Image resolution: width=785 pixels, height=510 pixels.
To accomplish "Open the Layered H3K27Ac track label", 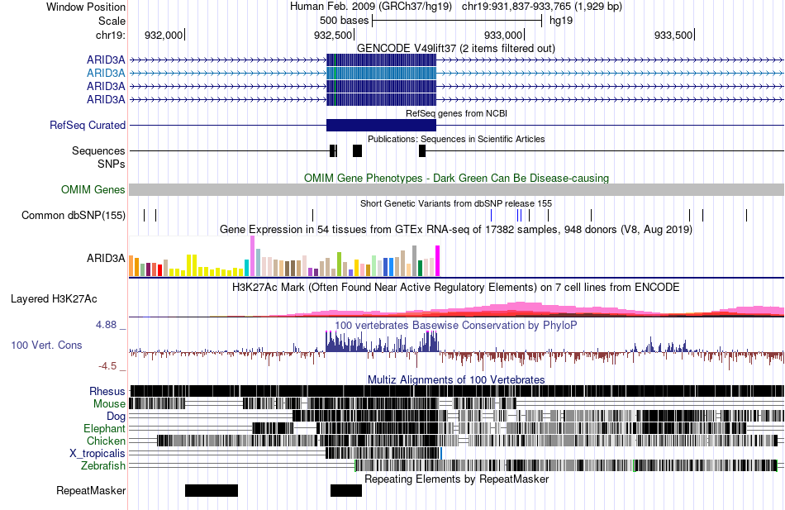I will click(54, 299).
